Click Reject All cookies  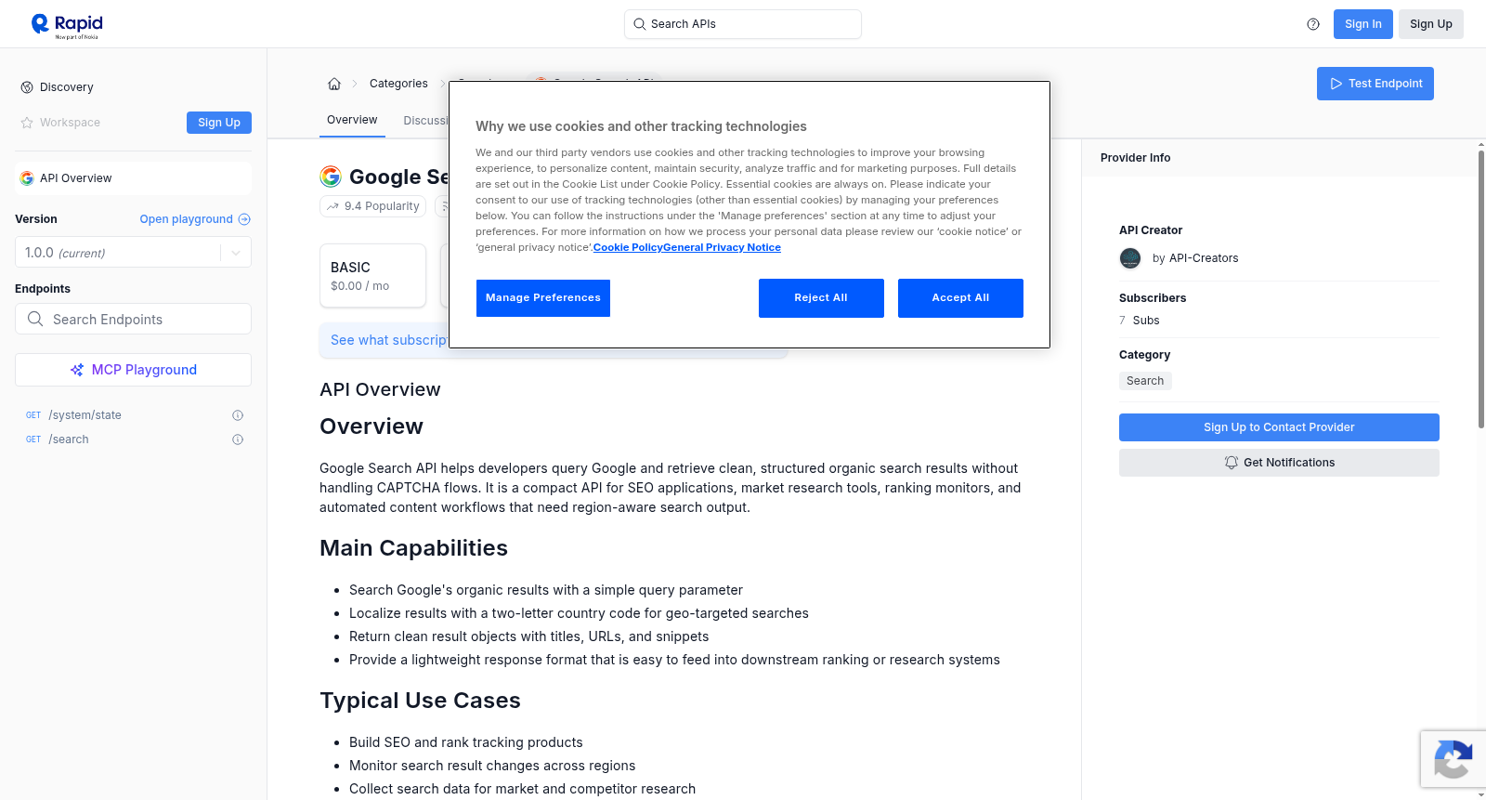tap(821, 298)
